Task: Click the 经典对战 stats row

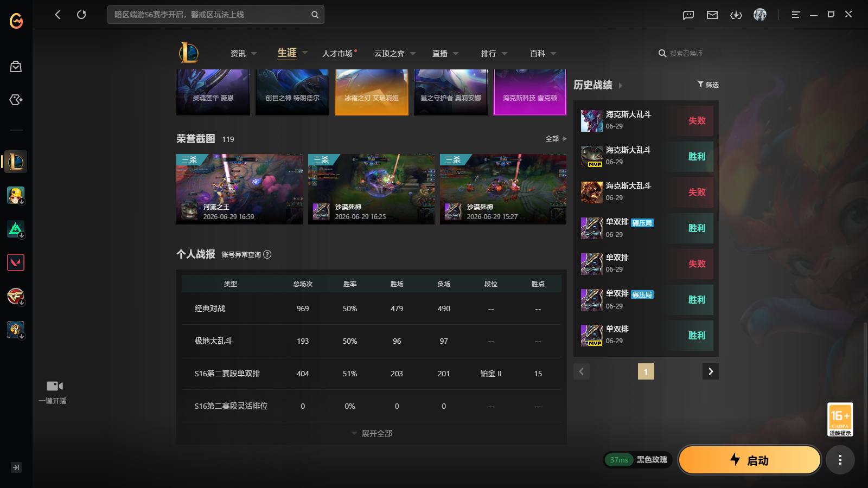Action: coord(372,309)
